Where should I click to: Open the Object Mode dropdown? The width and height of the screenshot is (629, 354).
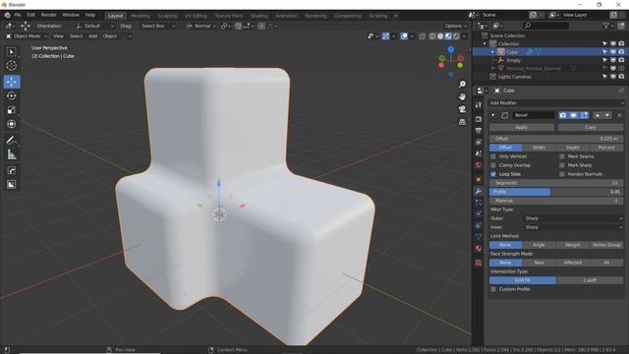click(26, 36)
